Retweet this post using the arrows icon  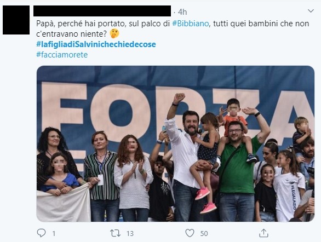tap(115, 233)
